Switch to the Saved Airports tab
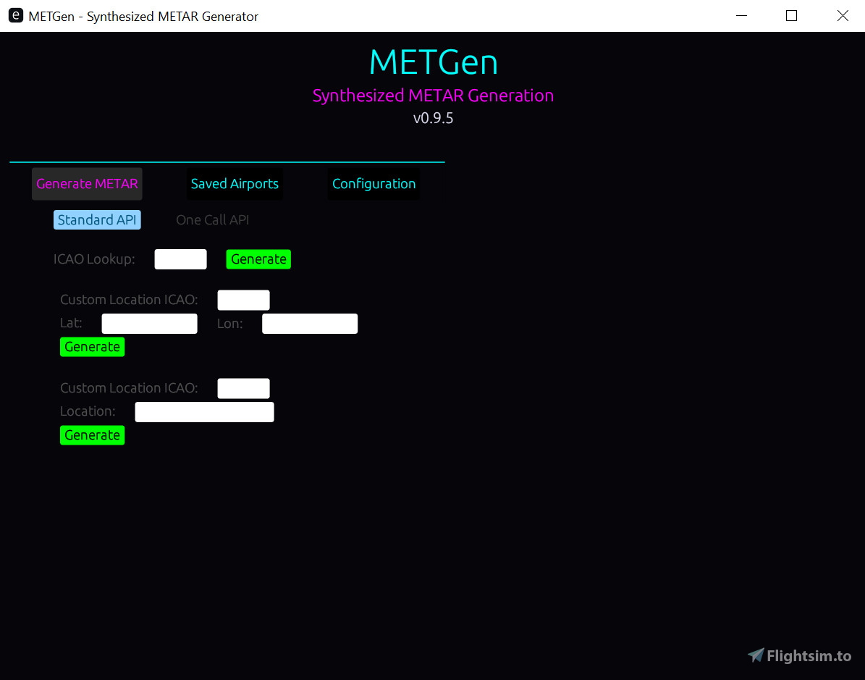Image resolution: width=865 pixels, height=680 pixels. click(234, 183)
